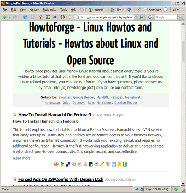186x193 pixels.
Task: Subscribe via My MSN link
Action: 102,97
